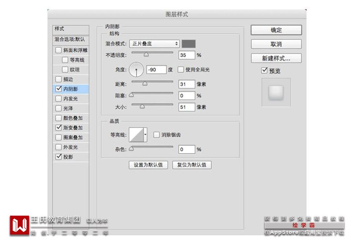Click the 不透明度 slider handle
Screen dimensions: 354x241
click(146, 54)
